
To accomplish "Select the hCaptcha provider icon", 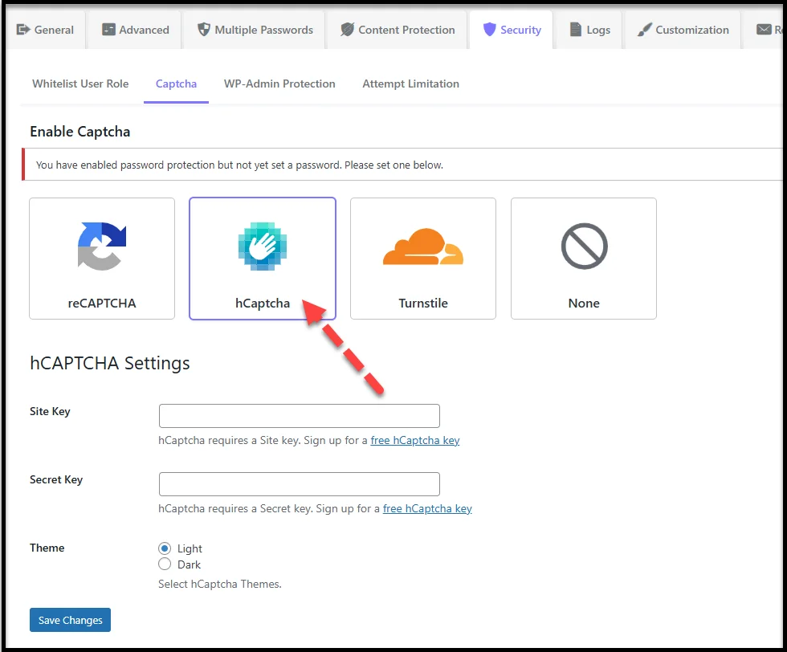I will coord(262,246).
